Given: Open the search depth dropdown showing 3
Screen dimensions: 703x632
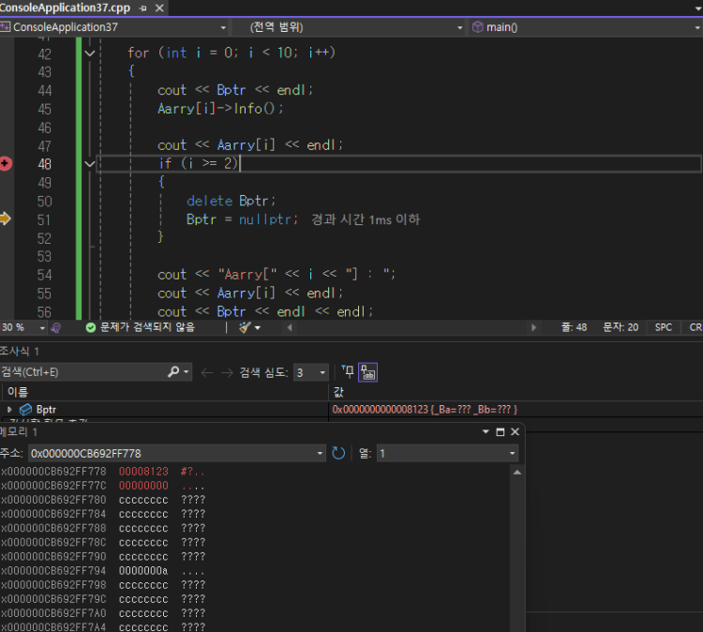Looking at the screenshot, I should 310,373.
